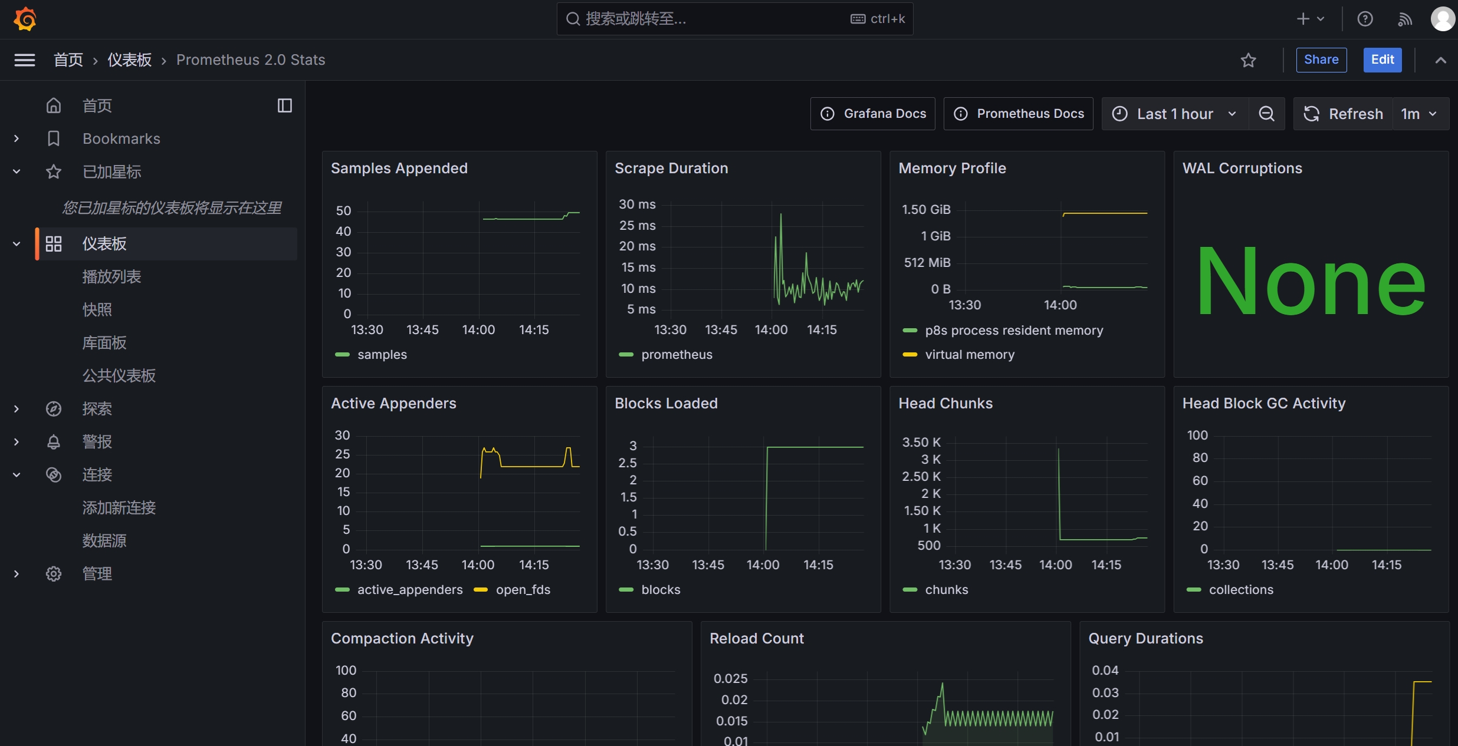The height and width of the screenshot is (746, 1458).
Task: Collapse the 仪表板 section chevron
Action: [x=17, y=243]
